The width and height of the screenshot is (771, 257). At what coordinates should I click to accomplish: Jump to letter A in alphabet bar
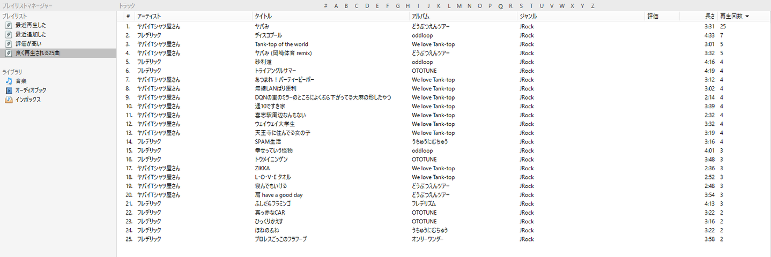(x=336, y=6)
